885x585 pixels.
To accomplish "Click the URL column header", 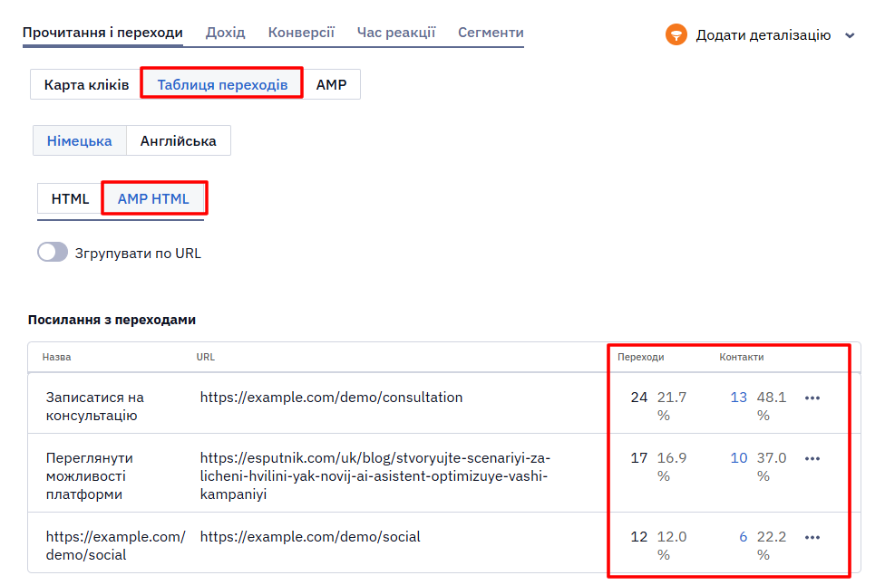I will point(206,358).
